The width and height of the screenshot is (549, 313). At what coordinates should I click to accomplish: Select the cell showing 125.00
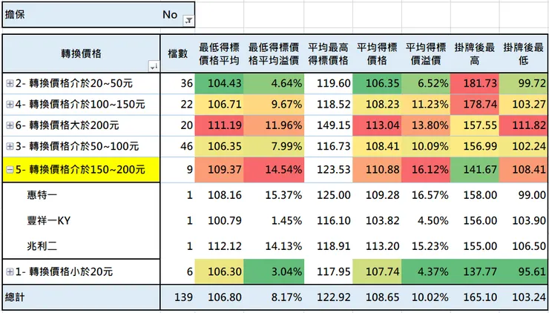tap(328, 195)
